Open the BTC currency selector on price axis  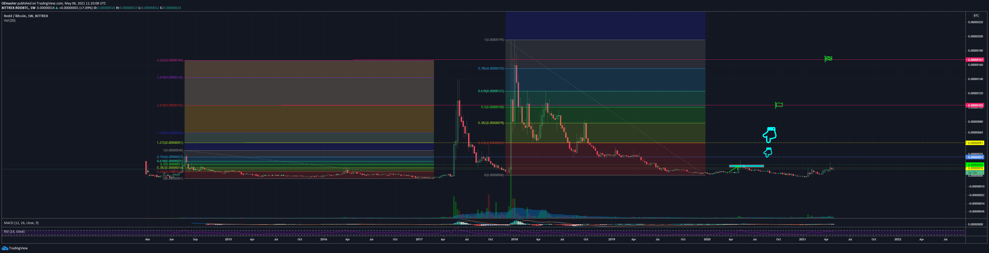coord(976,16)
